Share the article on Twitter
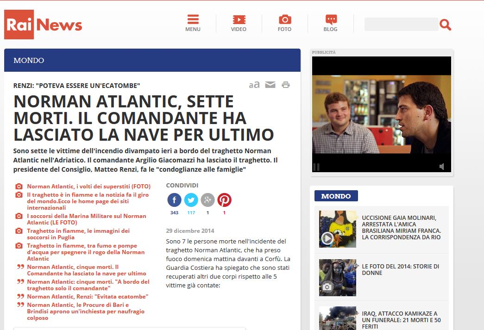 coord(191,200)
